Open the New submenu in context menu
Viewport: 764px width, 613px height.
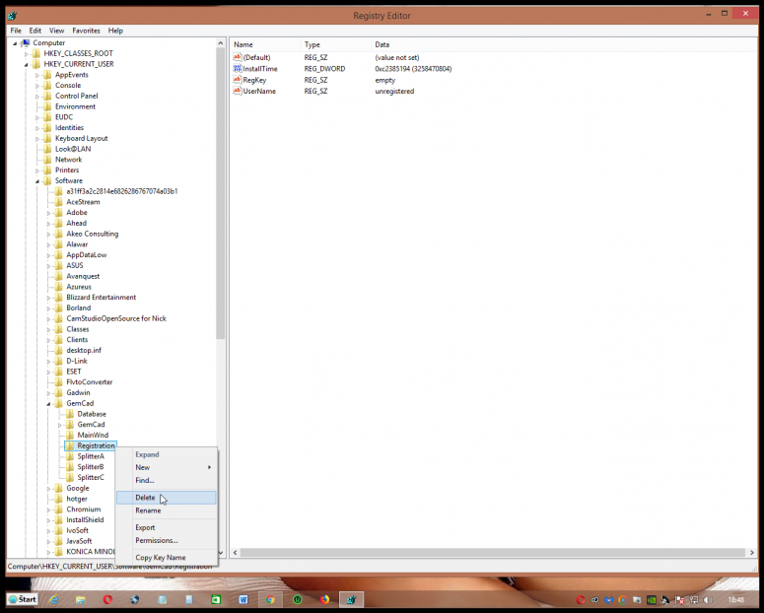click(x=167, y=467)
